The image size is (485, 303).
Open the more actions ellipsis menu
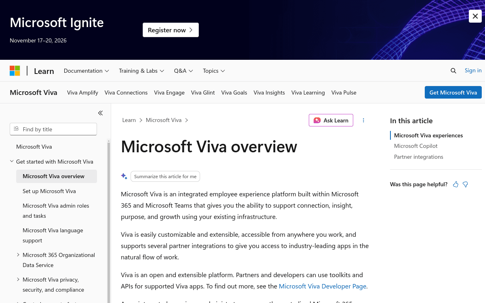pyautogui.click(x=363, y=120)
